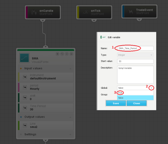Click the Line sma2 output icon
This screenshot has width=168, height=144.
(x=25, y=125)
